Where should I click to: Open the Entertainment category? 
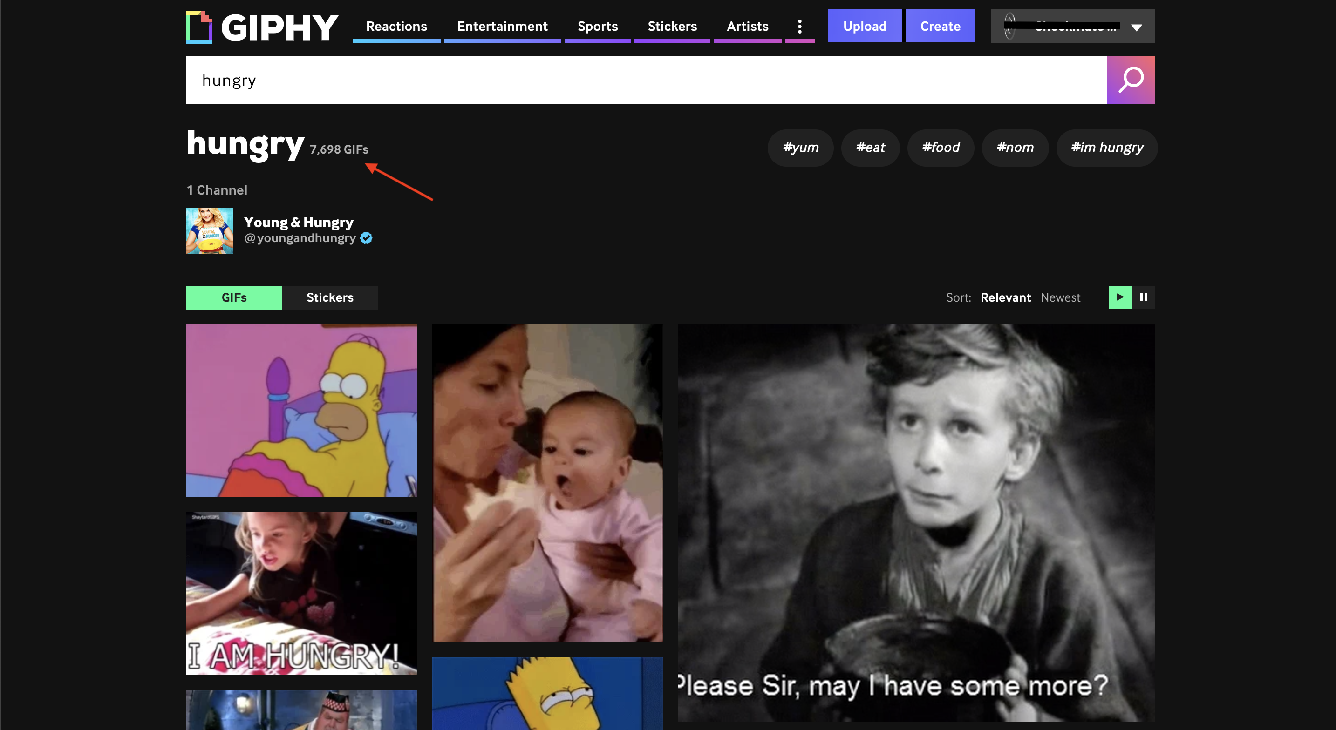pos(502,26)
